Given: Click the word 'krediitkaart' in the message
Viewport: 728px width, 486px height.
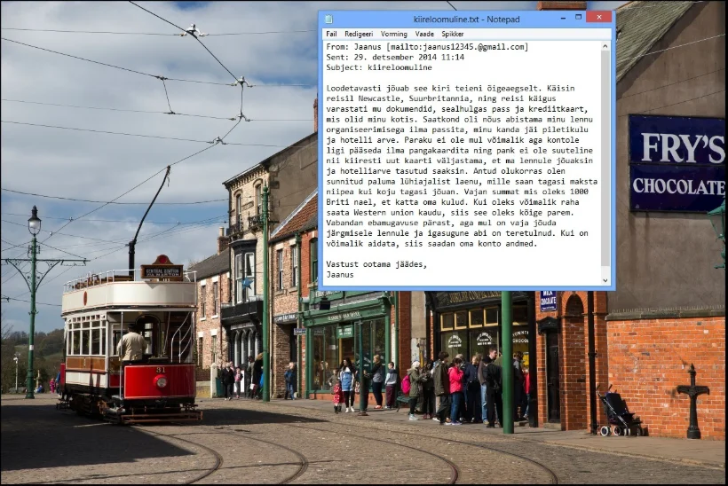Looking at the screenshot, I should pos(557,109).
